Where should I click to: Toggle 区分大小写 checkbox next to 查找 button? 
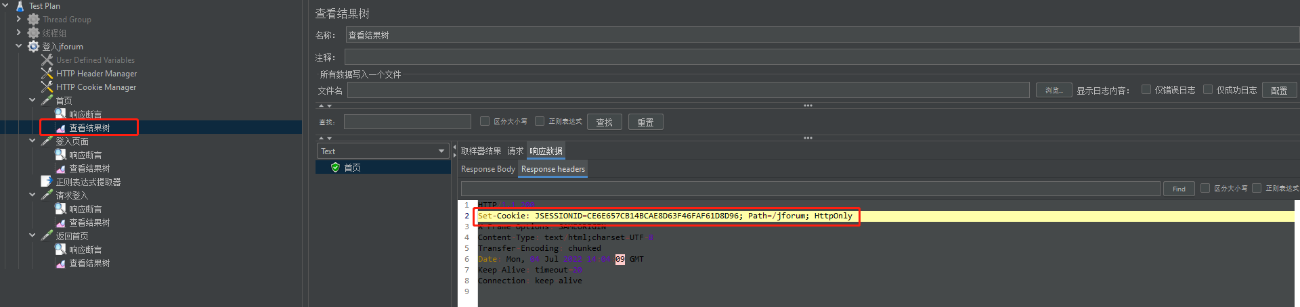(x=485, y=121)
